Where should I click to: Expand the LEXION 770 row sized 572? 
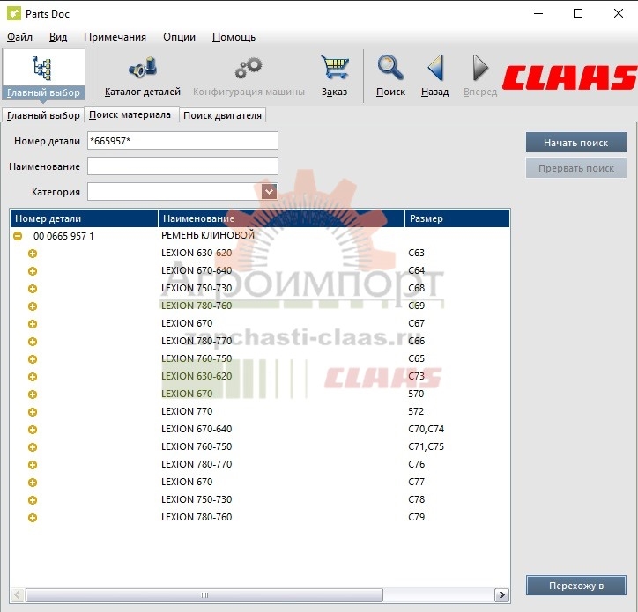33,412
